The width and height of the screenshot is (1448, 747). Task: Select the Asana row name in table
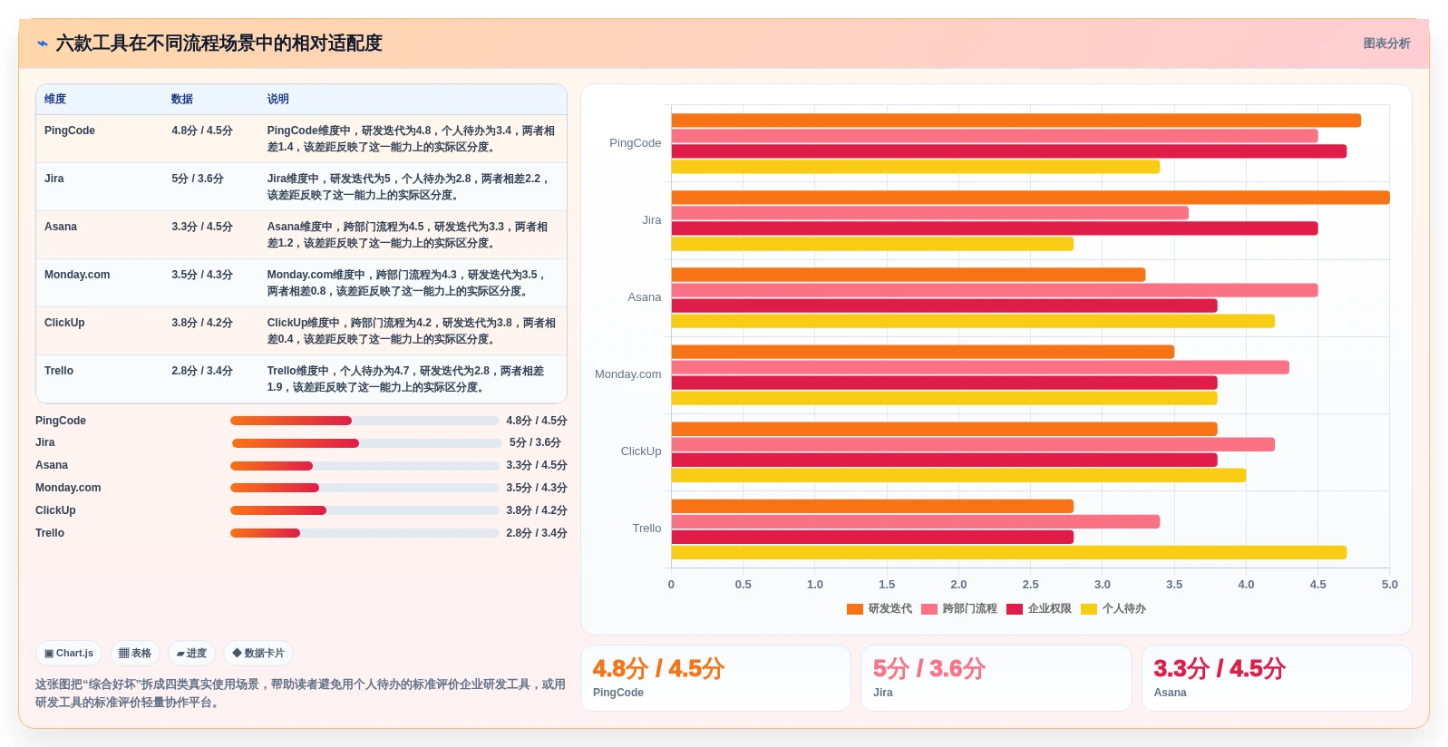[x=61, y=227]
